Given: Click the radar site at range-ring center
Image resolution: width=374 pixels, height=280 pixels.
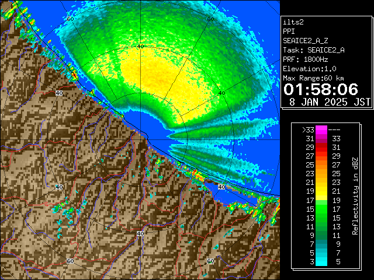Looking at the screenshot, I should pos(141,140).
